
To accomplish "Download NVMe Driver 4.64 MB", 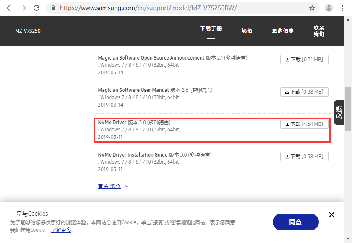I will 304,124.
